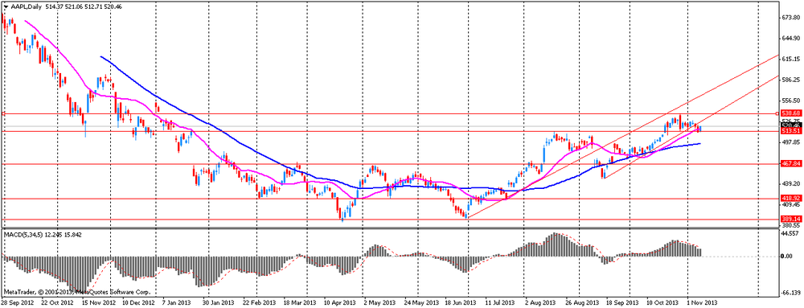The width and height of the screenshot is (804, 308).
Task: Click the 28 Sep 2012 date label
Action: click(18, 303)
